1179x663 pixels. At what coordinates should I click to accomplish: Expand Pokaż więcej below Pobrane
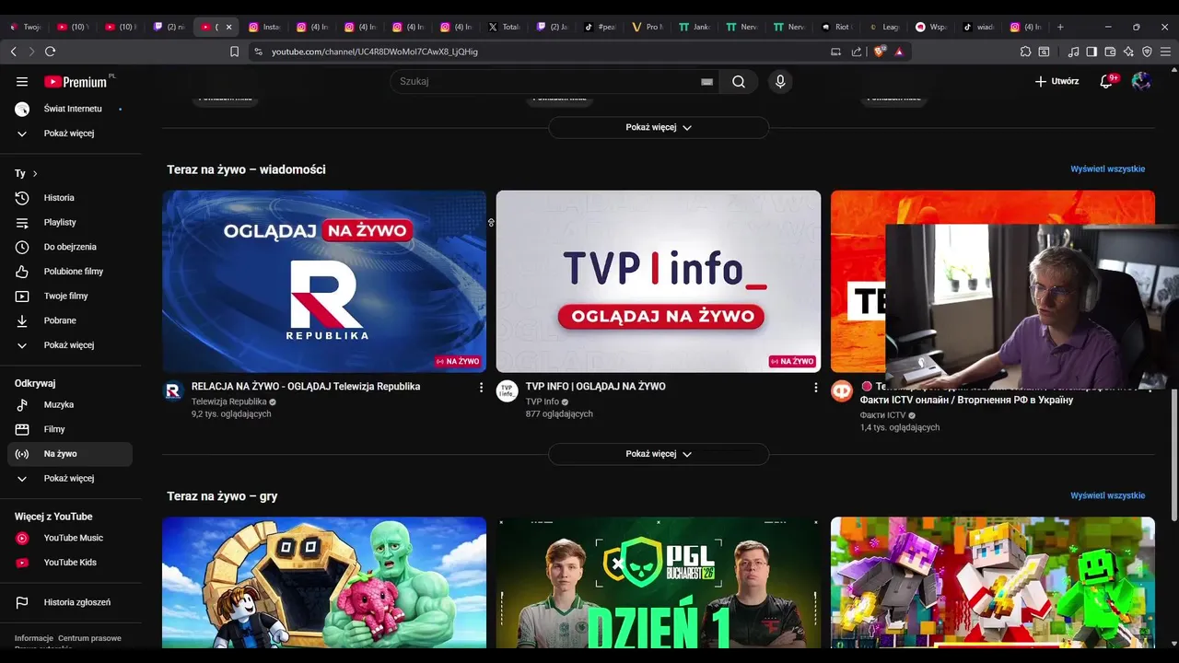(x=70, y=345)
